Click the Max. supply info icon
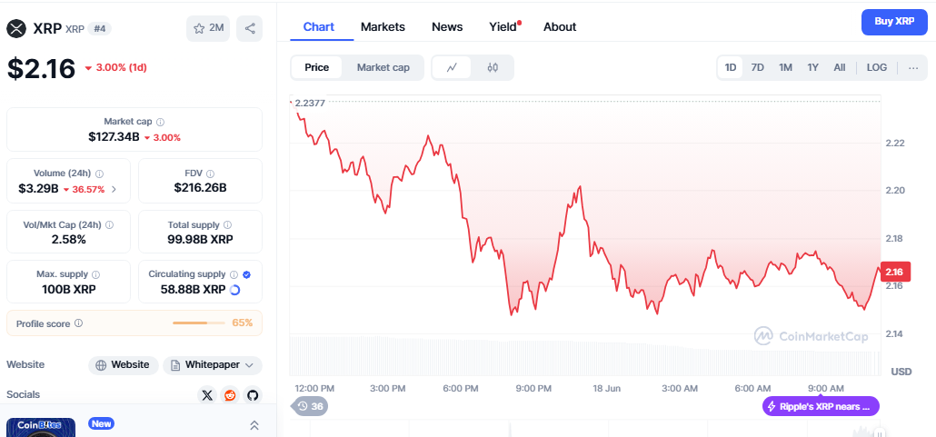936x437 pixels. [96, 274]
